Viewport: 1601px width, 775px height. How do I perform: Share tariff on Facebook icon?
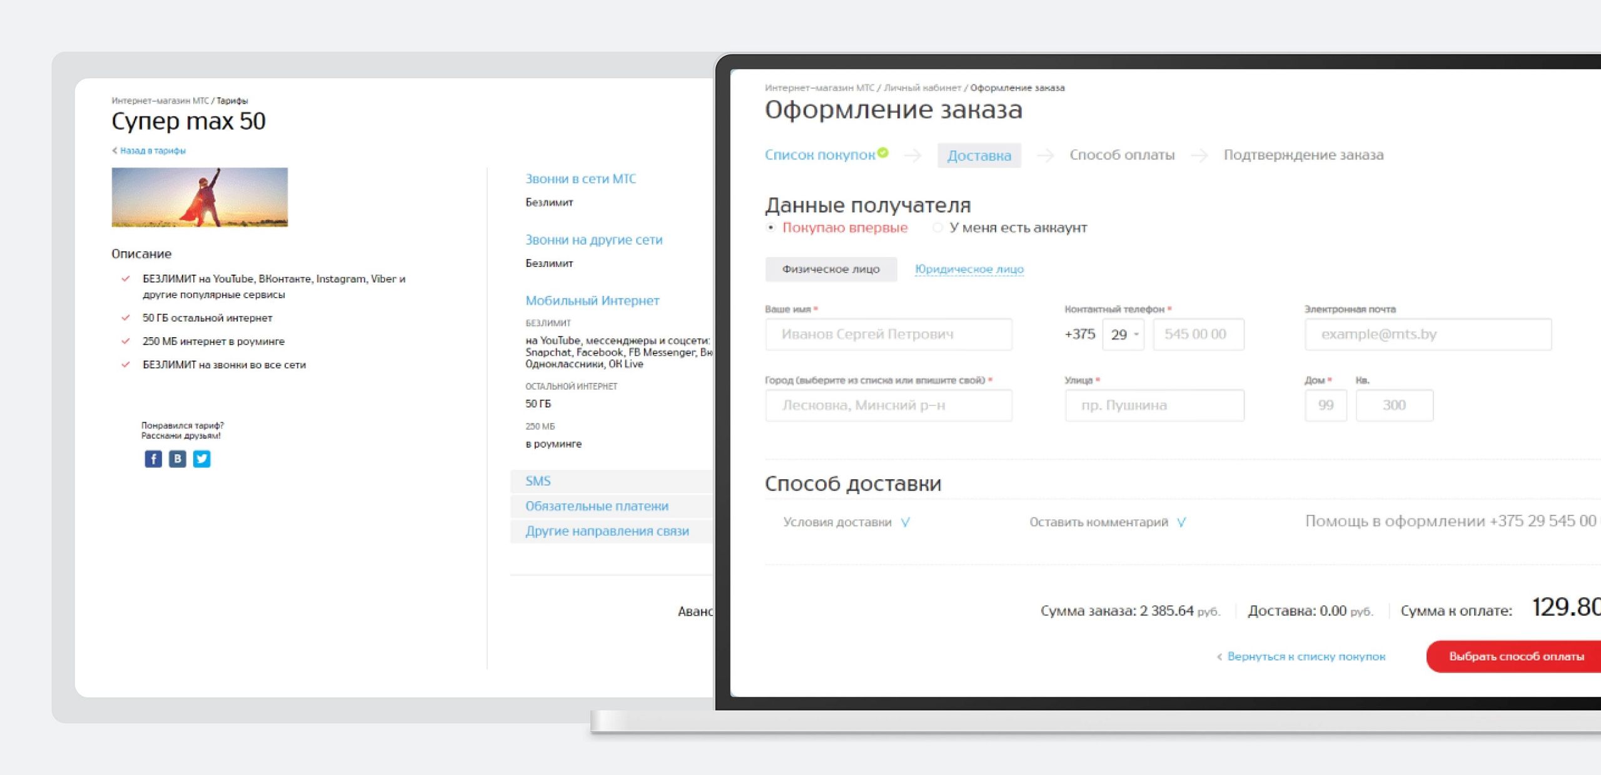(x=153, y=459)
